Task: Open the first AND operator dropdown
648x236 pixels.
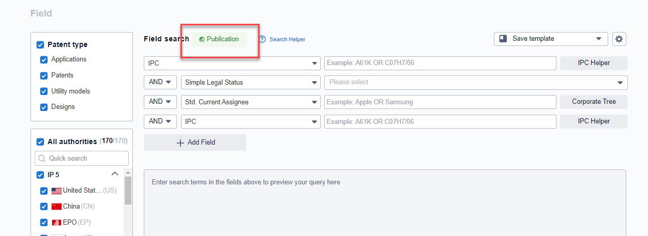Action: [160, 83]
